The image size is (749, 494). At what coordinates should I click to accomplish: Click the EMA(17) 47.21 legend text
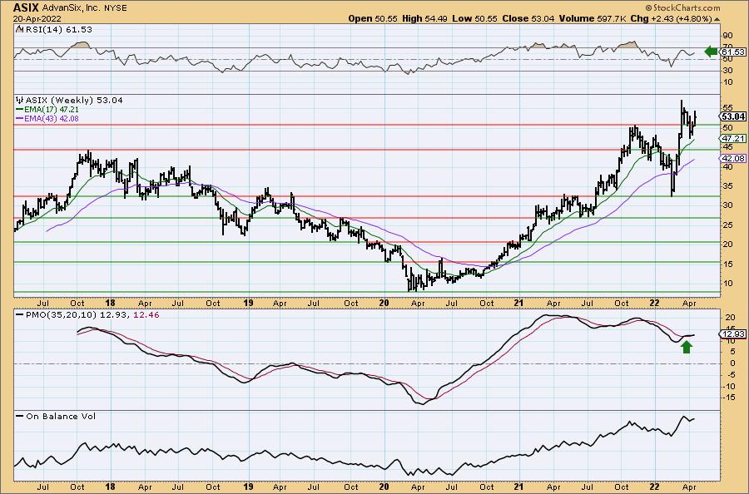(x=52, y=109)
